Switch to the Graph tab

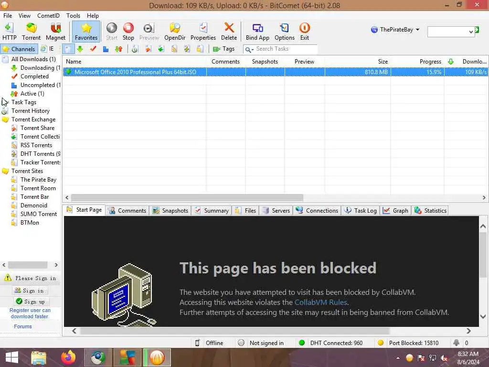pyautogui.click(x=396, y=211)
